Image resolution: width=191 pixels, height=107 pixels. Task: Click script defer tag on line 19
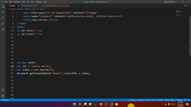coord(27,63)
